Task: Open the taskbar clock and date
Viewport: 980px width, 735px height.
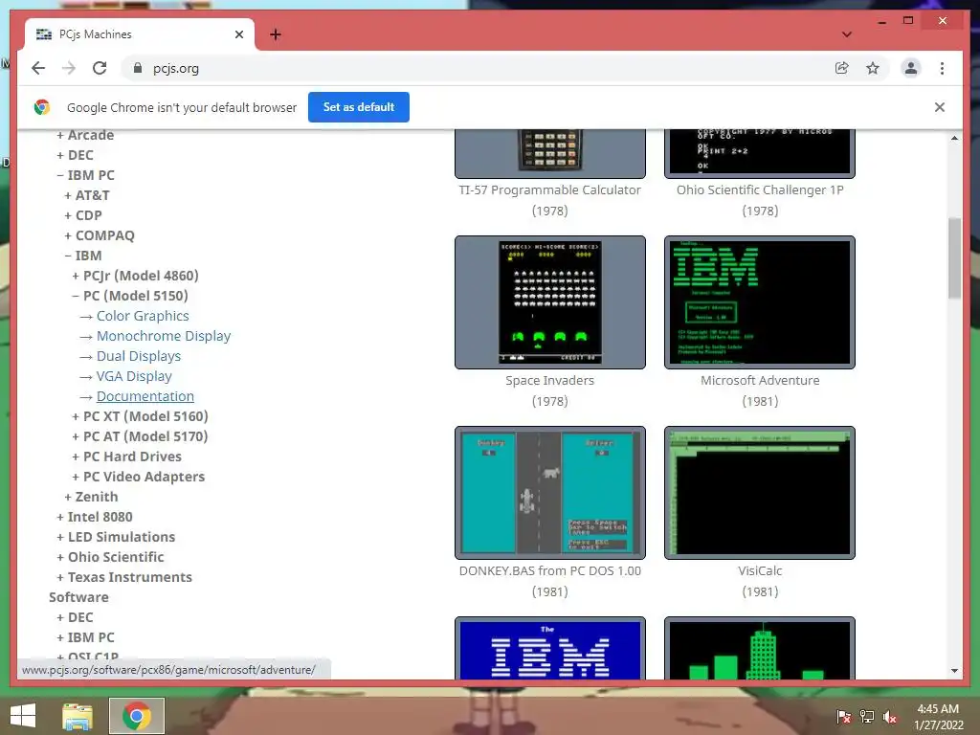Action: 938,717
